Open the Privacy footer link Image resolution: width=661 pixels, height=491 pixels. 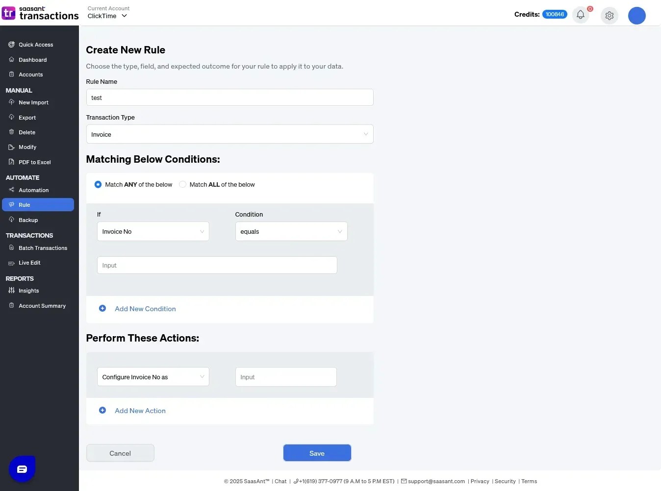click(480, 481)
